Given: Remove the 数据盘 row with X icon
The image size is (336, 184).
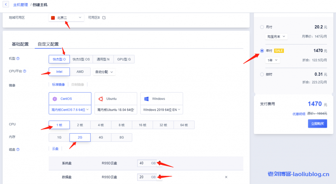Looking at the screenshot, I should coord(226,177).
